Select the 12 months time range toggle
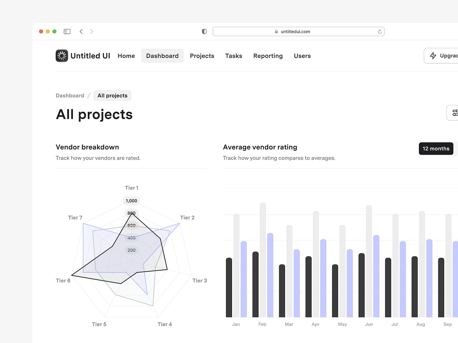The image size is (458, 343). [436, 148]
